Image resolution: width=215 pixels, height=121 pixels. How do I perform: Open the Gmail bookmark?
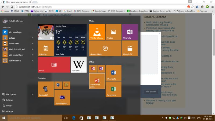click(67, 11)
